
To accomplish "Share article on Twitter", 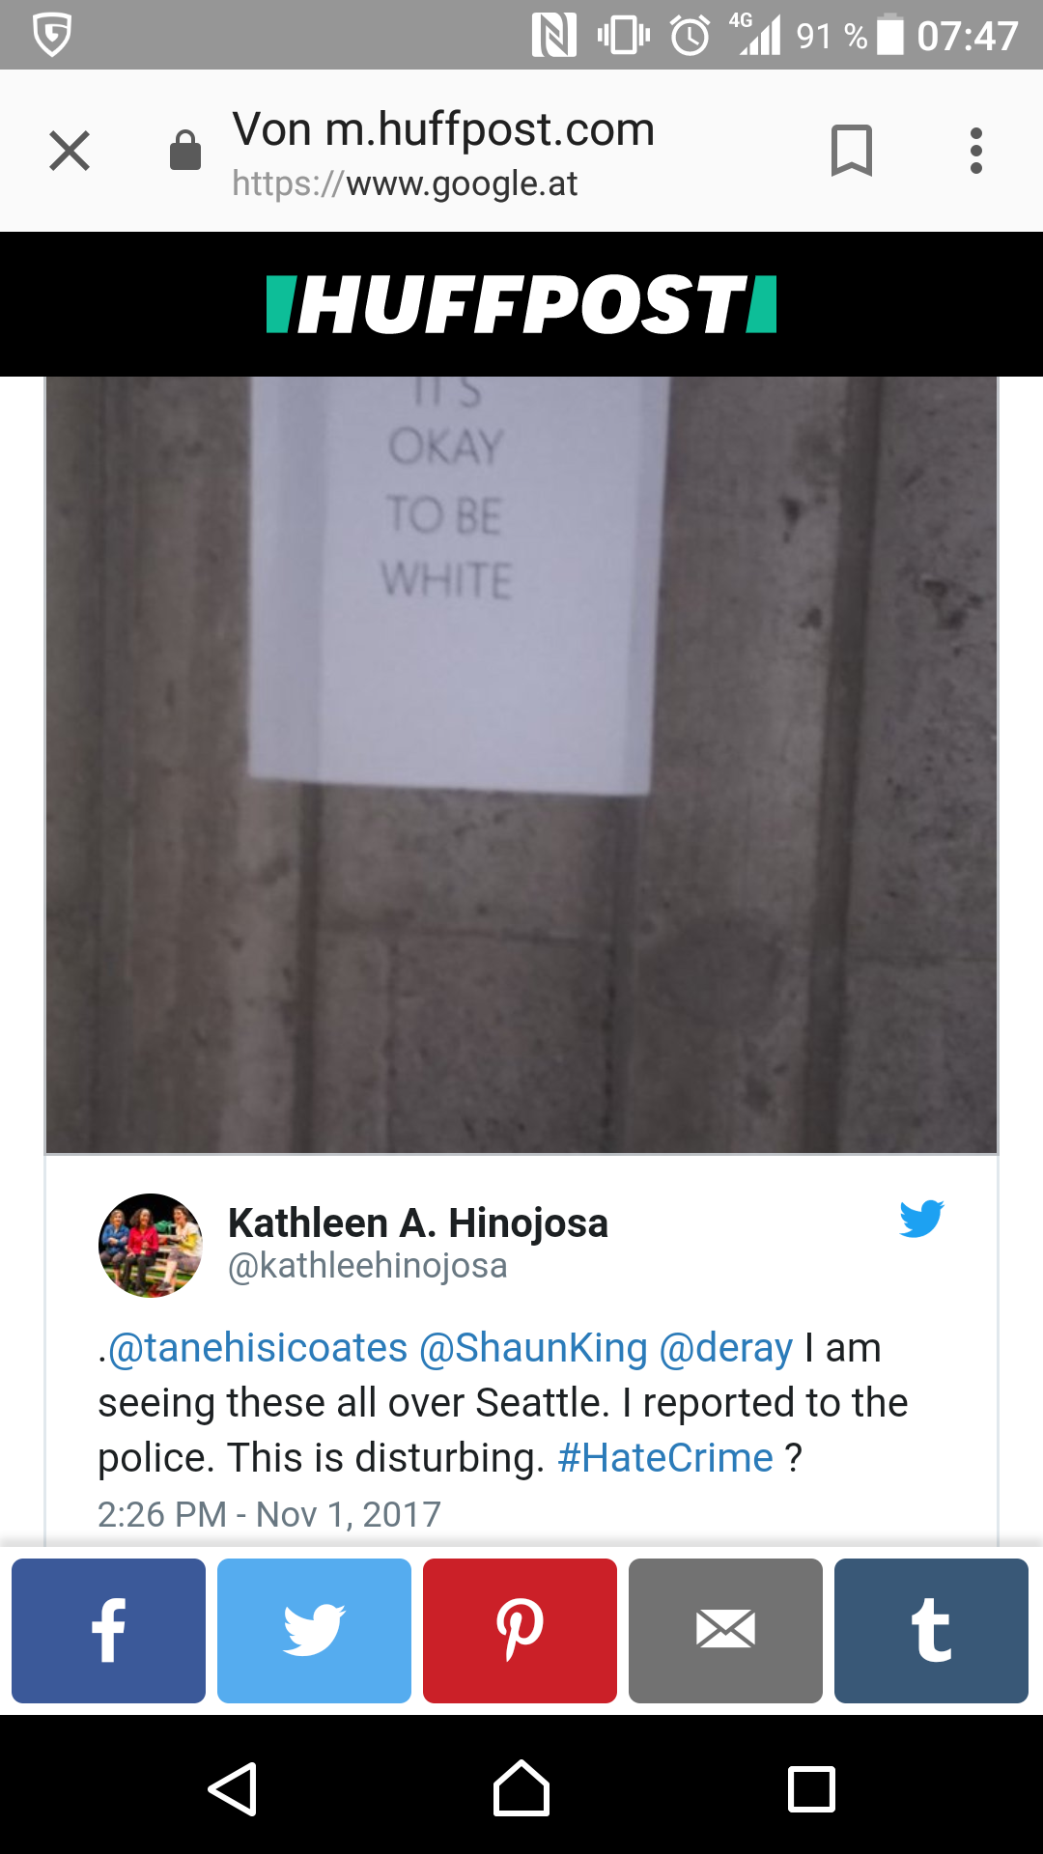I will [314, 1631].
